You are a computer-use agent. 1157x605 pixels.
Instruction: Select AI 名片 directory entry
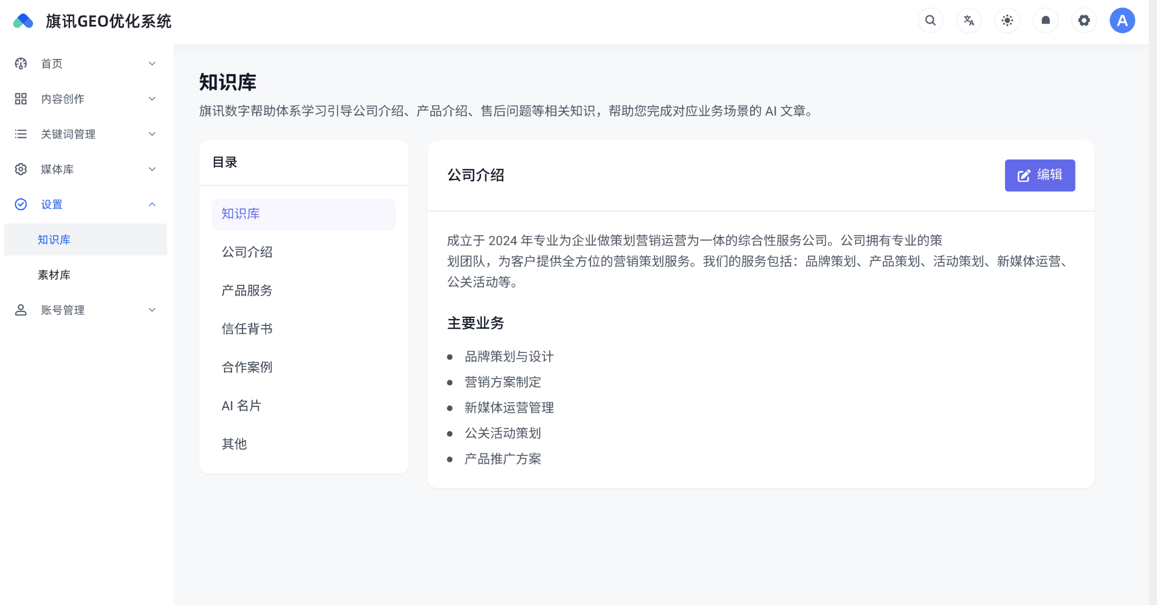[x=241, y=406]
